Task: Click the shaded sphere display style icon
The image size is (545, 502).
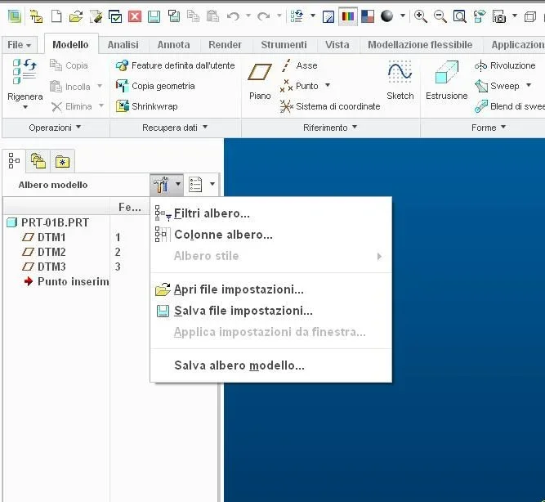Action: pyautogui.click(x=386, y=16)
